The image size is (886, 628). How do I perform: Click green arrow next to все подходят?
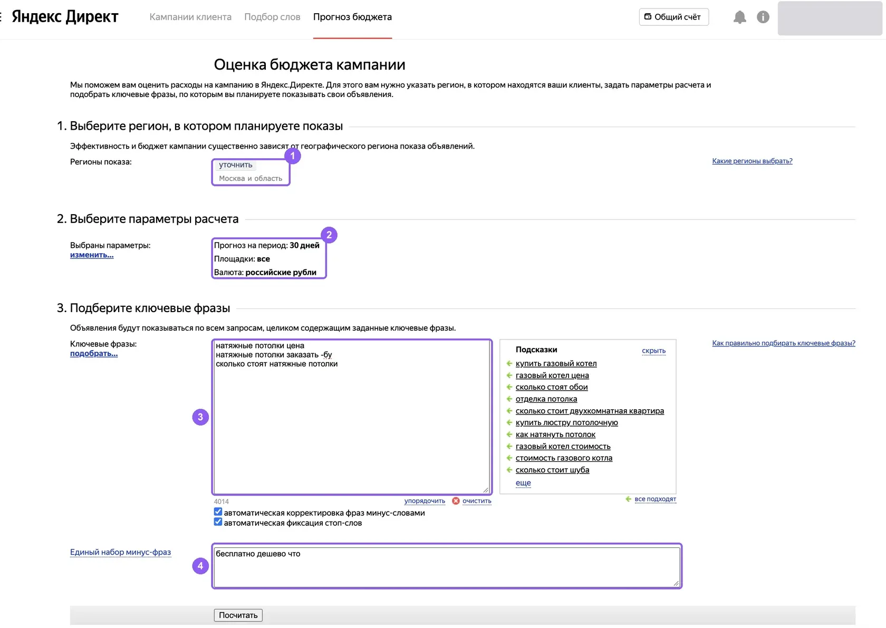[x=629, y=499]
